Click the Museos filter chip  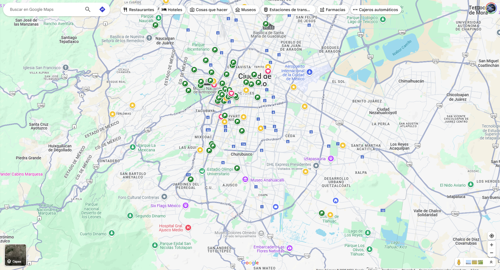(246, 10)
